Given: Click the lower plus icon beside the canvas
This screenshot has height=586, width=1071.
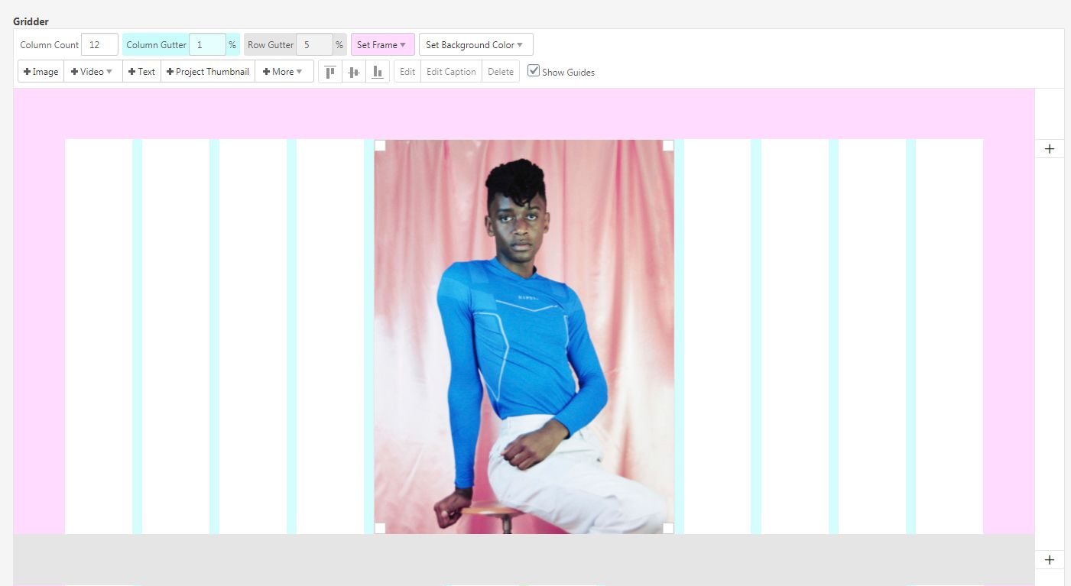Looking at the screenshot, I should pyautogui.click(x=1049, y=560).
